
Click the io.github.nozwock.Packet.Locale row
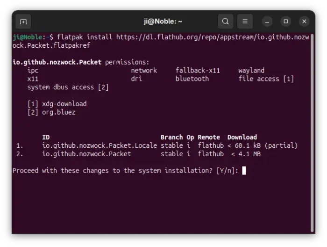[x=157, y=145]
